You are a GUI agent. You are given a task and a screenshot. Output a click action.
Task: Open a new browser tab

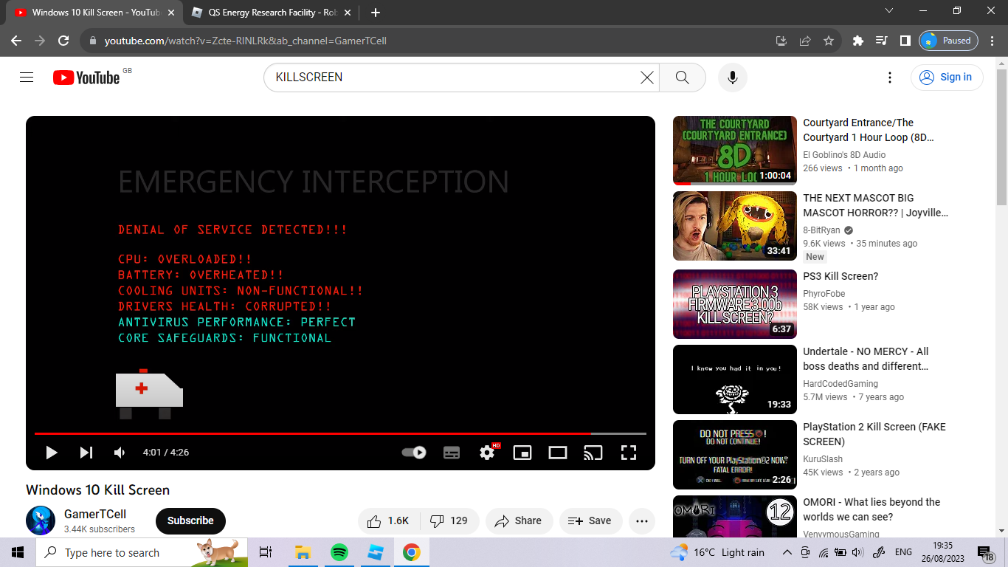pos(376,13)
